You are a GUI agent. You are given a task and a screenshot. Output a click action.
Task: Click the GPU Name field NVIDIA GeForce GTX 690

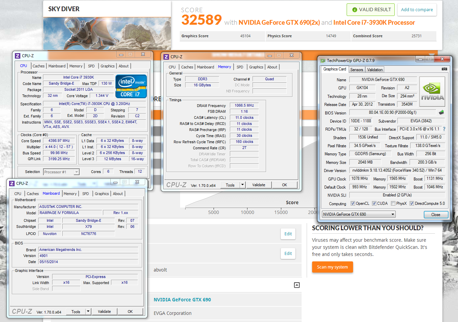[383, 80]
